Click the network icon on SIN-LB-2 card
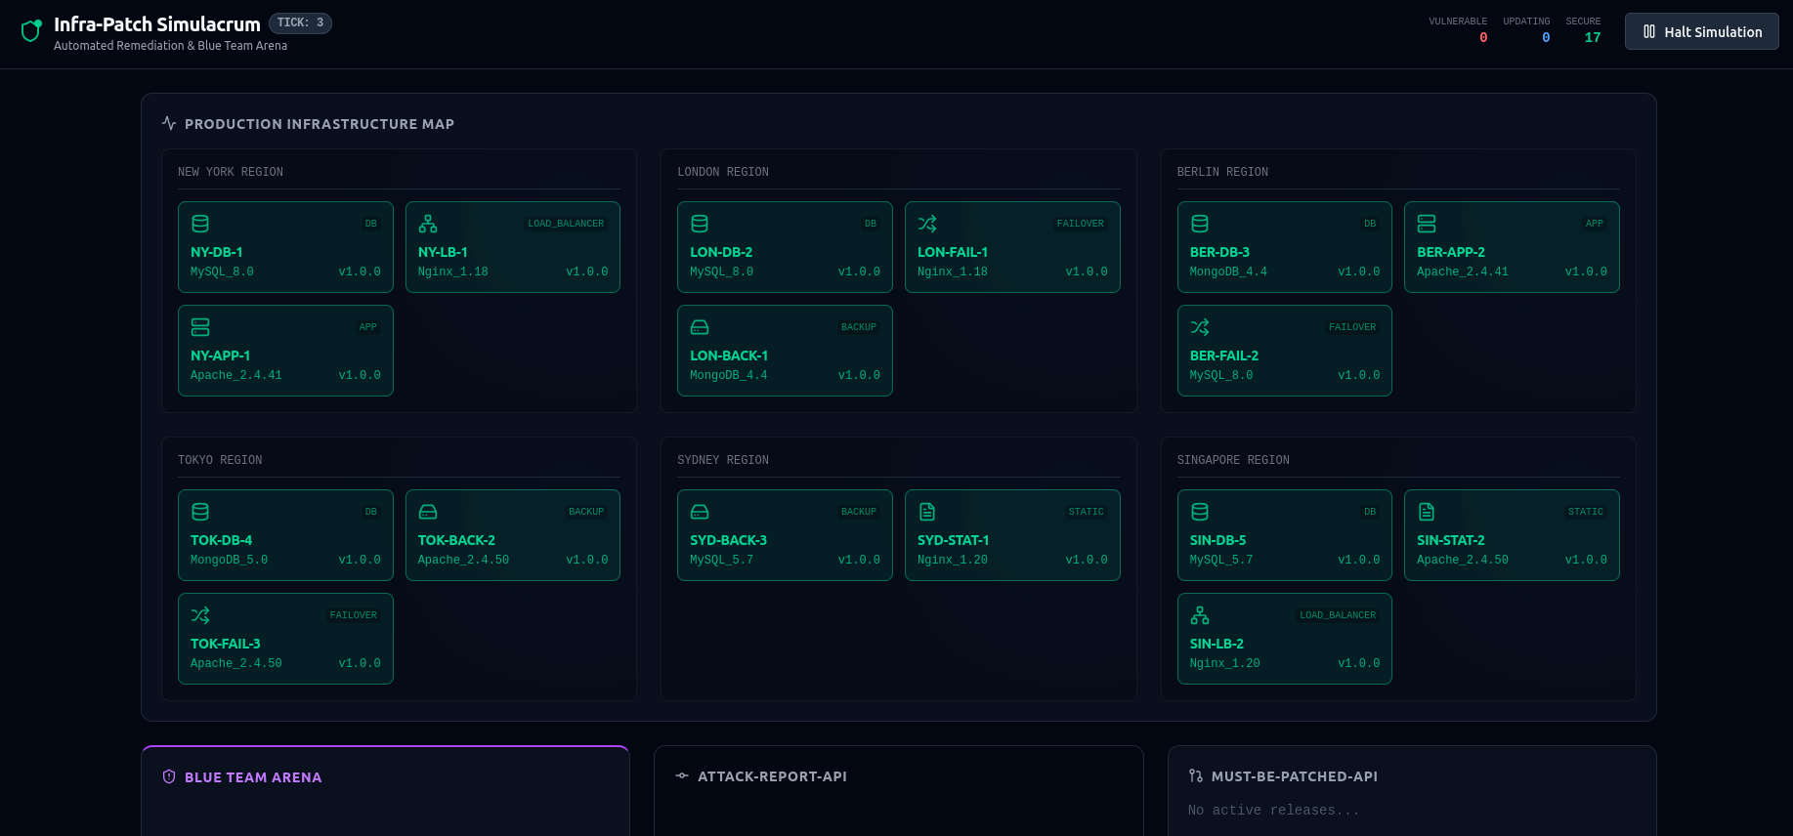The image size is (1793, 836). [x=1200, y=615]
